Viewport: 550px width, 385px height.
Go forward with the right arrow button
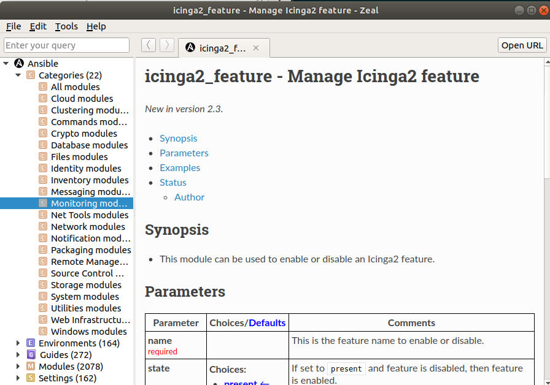coord(167,45)
